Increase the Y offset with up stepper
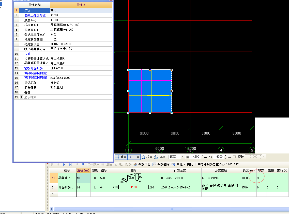This screenshot has width=289, height=214. click(225, 156)
